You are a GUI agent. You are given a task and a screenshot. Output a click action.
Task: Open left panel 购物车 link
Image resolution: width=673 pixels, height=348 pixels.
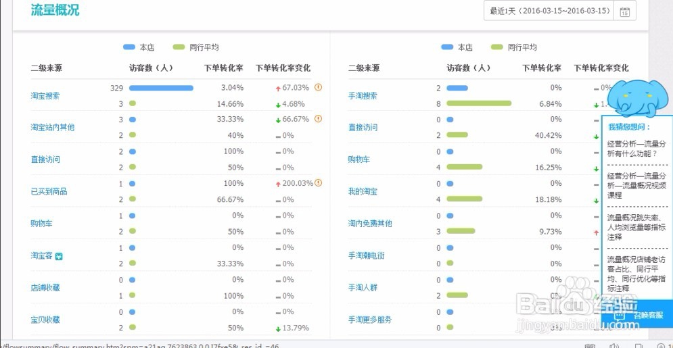pyautogui.click(x=42, y=223)
